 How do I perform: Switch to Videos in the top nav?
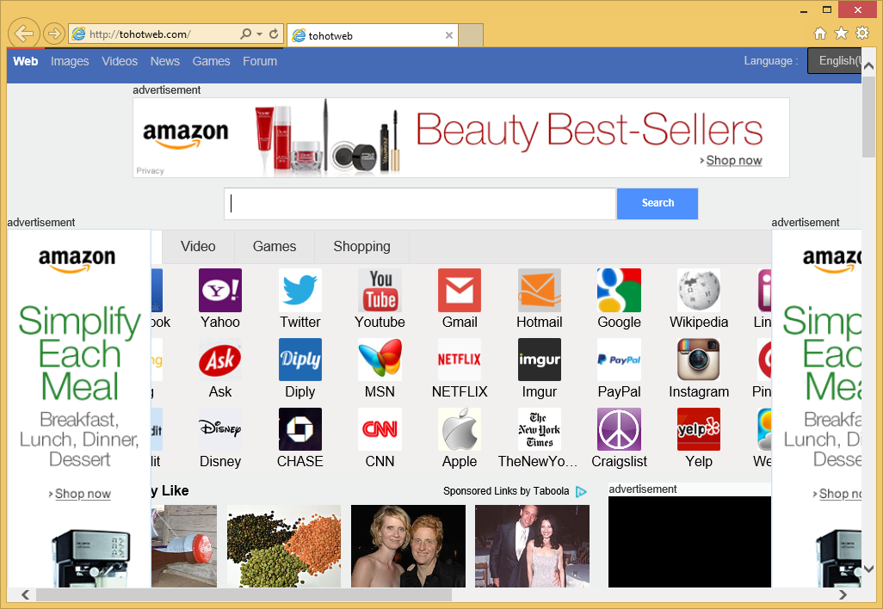coord(120,61)
